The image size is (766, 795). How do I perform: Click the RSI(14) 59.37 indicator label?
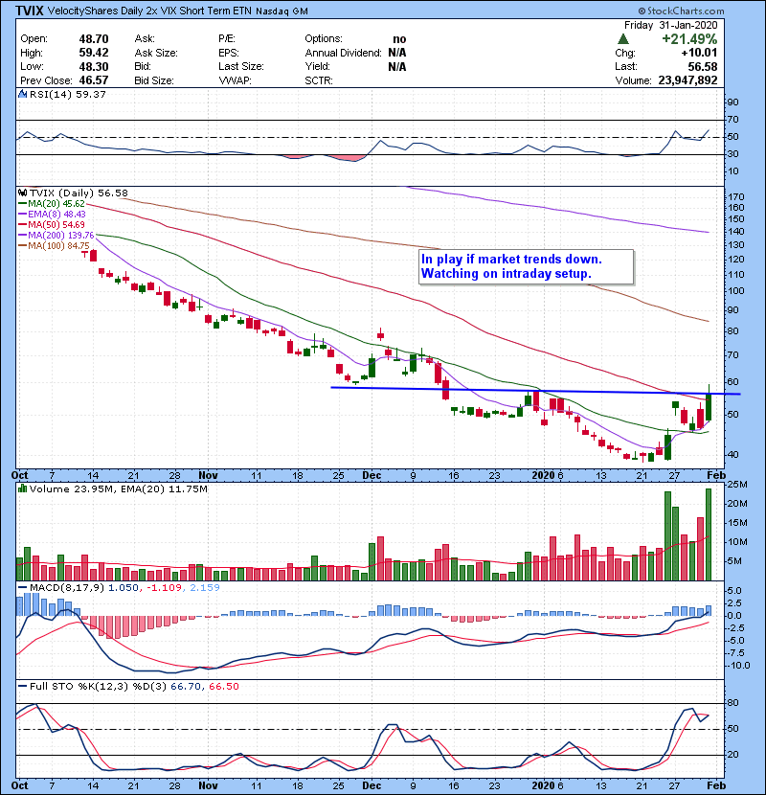pyautogui.click(x=68, y=94)
